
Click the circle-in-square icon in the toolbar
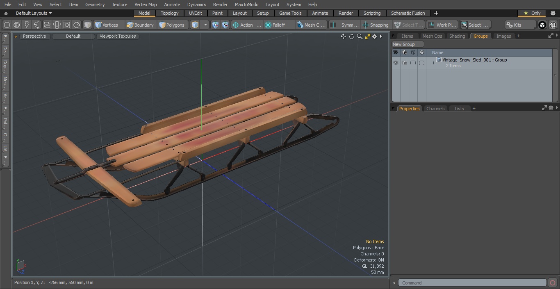pos(67,25)
